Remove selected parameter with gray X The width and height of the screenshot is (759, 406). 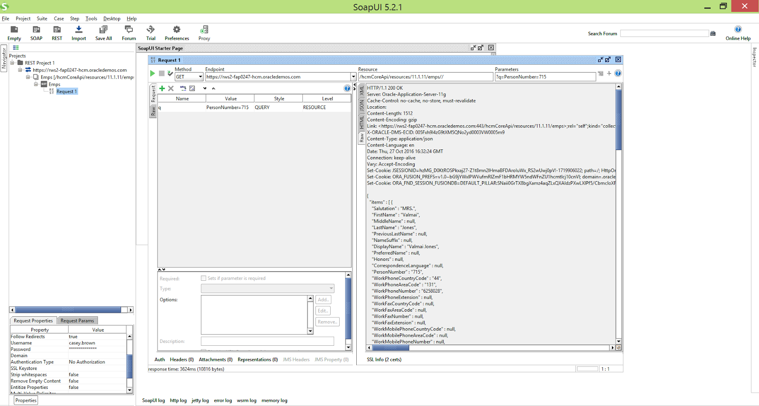pos(171,88)
